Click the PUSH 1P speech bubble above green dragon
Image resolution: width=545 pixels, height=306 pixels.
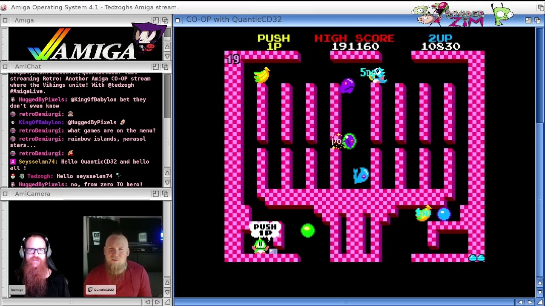[265, 230]
